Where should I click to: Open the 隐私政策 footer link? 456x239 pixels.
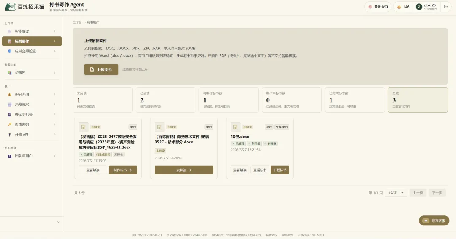(x=288, y=235)
